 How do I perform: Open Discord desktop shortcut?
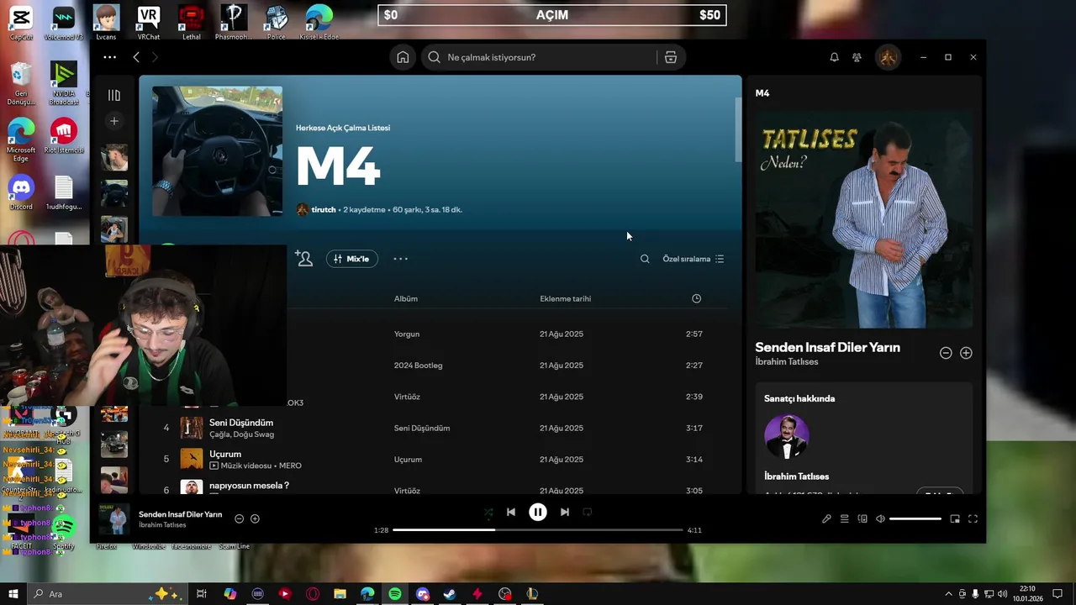tap(21, 192)
